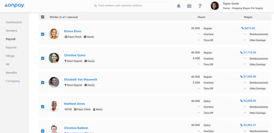Open the Reports sidebar menu
The height and width of the screenshot is (133, 274).
click(x=11, y=48)
